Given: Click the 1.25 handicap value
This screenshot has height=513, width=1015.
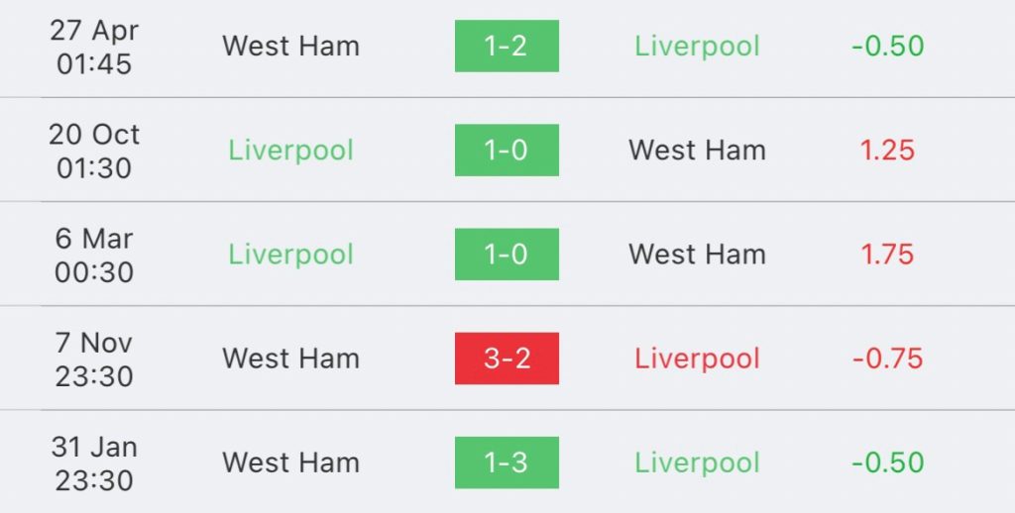Looking at the screenshot, I should [887, 151].
